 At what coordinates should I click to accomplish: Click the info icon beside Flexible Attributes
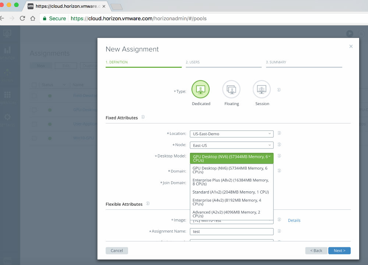point(148,203)
